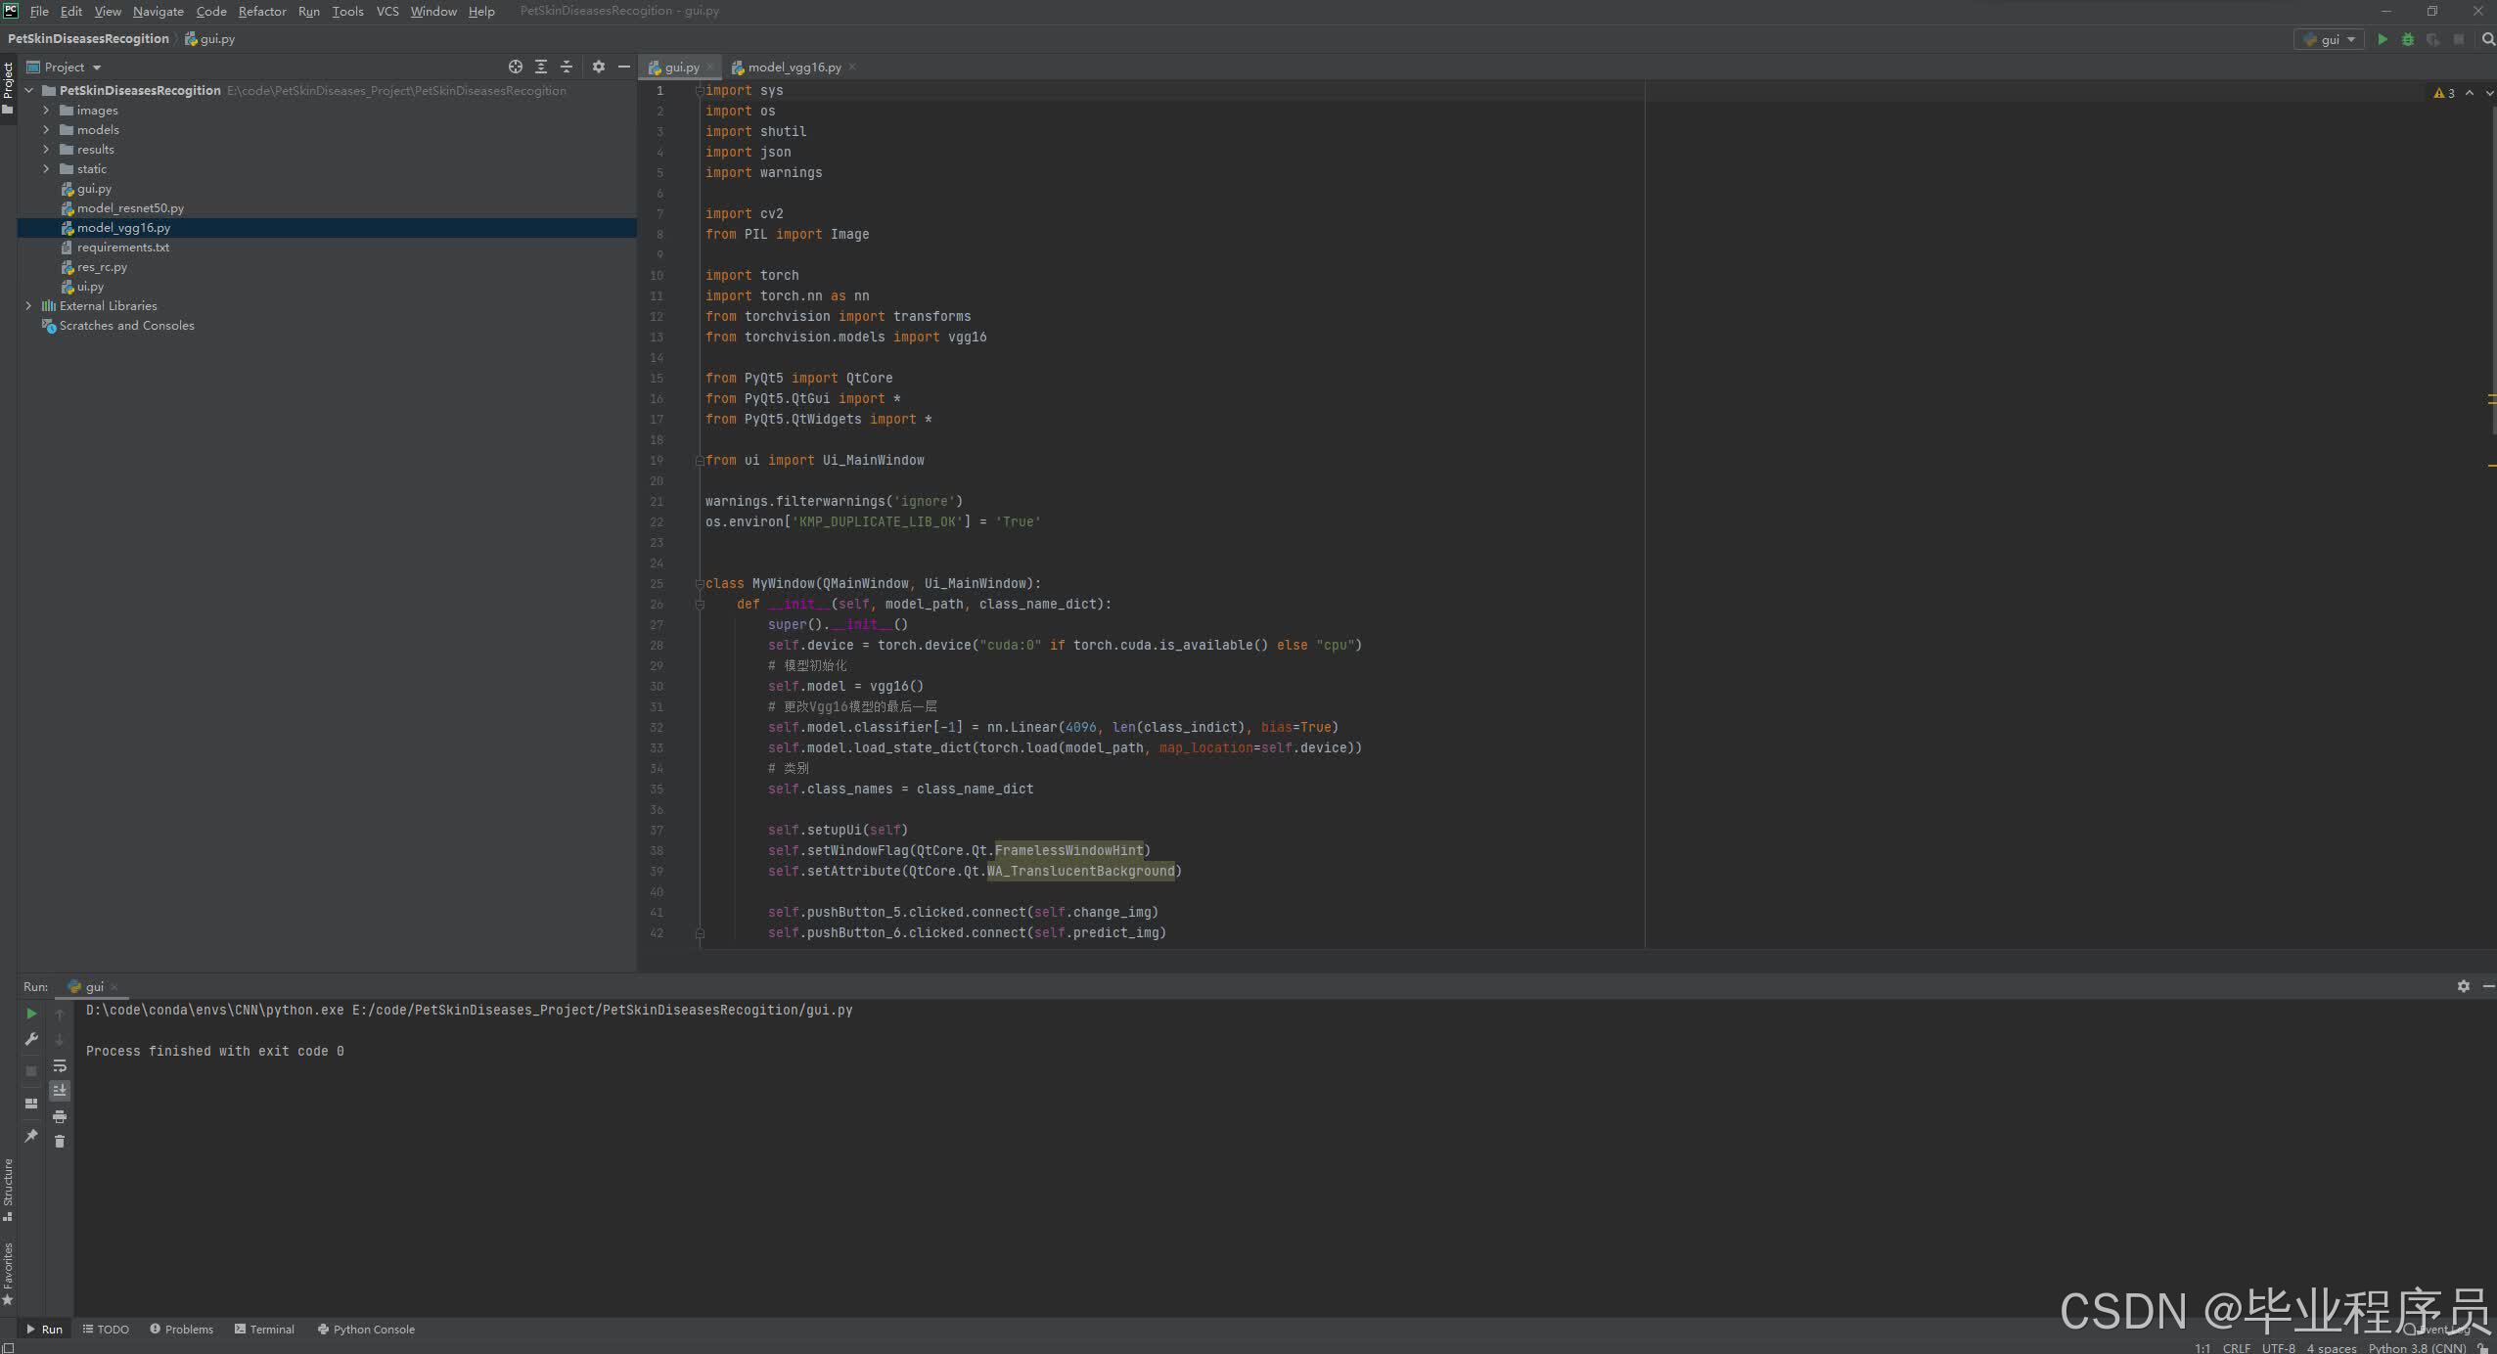Switch to model_vgg16.py editor tab

tap(794, 68)
